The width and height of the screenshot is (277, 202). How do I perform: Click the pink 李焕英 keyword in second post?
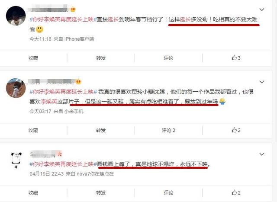[49, 102]
